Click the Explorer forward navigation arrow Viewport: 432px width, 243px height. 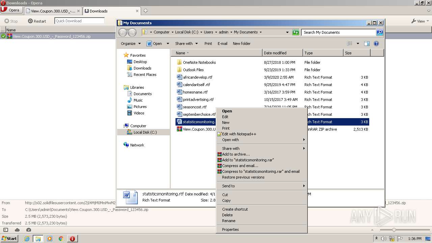(132, 32)
